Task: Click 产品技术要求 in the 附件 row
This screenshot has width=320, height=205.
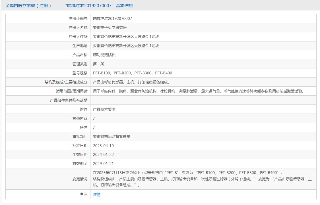Action: (x=104, y=109)
